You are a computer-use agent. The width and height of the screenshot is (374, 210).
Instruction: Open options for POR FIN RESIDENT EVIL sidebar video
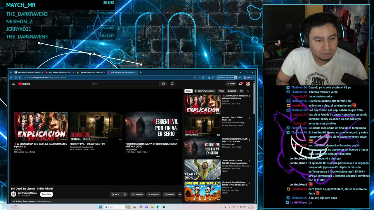click(250, 139)
